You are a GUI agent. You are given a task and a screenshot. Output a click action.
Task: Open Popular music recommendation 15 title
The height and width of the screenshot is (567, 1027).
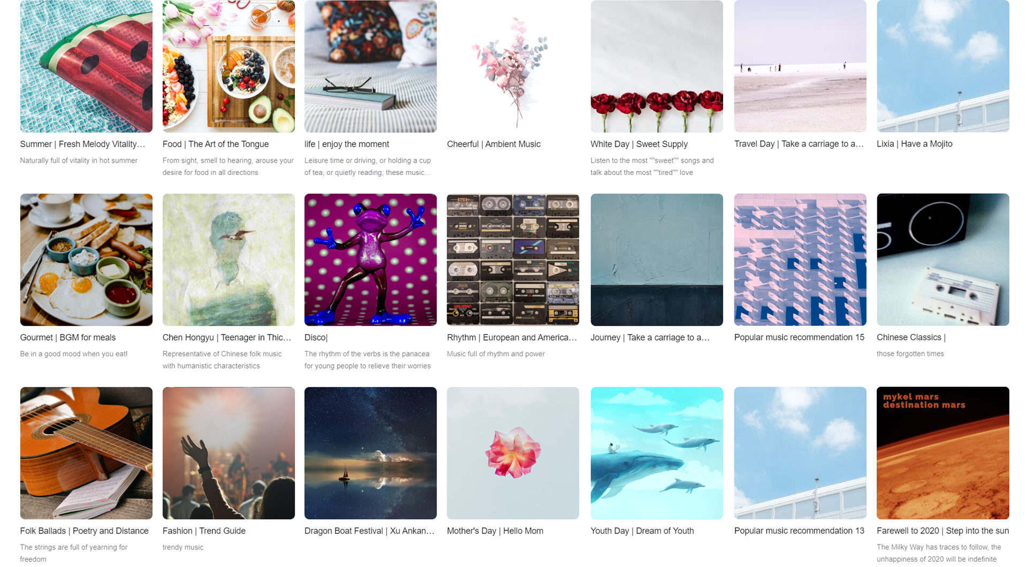799,338
